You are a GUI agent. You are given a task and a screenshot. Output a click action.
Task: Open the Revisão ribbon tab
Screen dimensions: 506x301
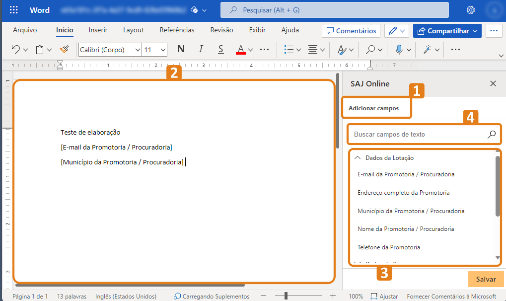pos(221,30)
